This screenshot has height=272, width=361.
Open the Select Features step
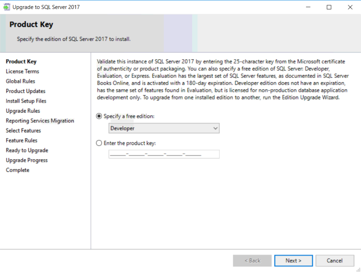[23, 131]
